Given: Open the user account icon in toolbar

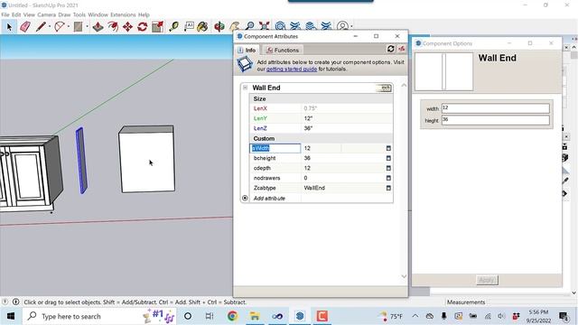Looking at the screenshot, I should click(x=343, y=26).
